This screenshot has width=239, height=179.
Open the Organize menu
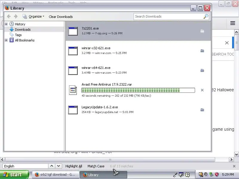pyautogui.click(x=33, y=16)
